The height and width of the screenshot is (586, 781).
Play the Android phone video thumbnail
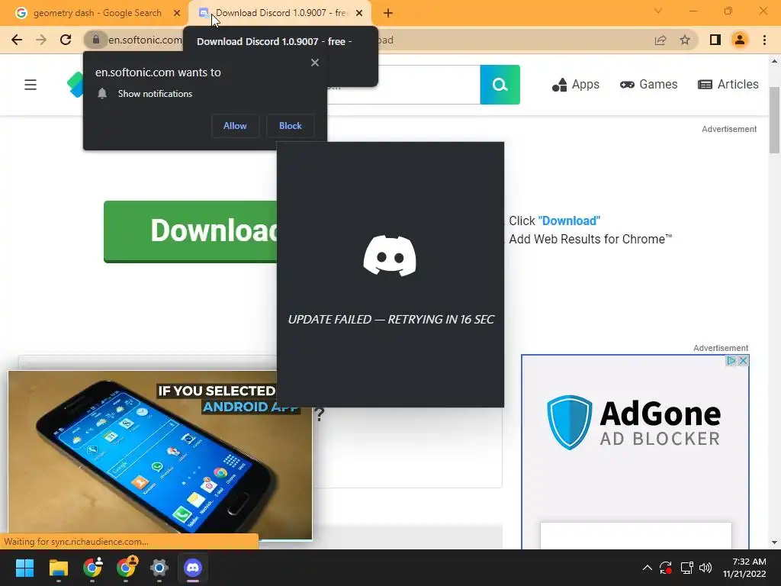click(x=160, y=455)
